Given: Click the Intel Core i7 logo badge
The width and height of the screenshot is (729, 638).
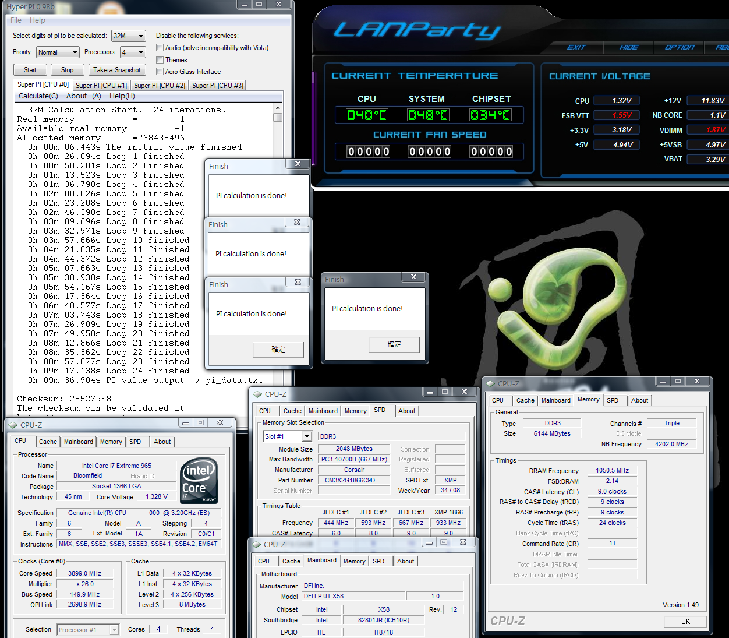Looking at the screenshot, I should tap(199, 480).
